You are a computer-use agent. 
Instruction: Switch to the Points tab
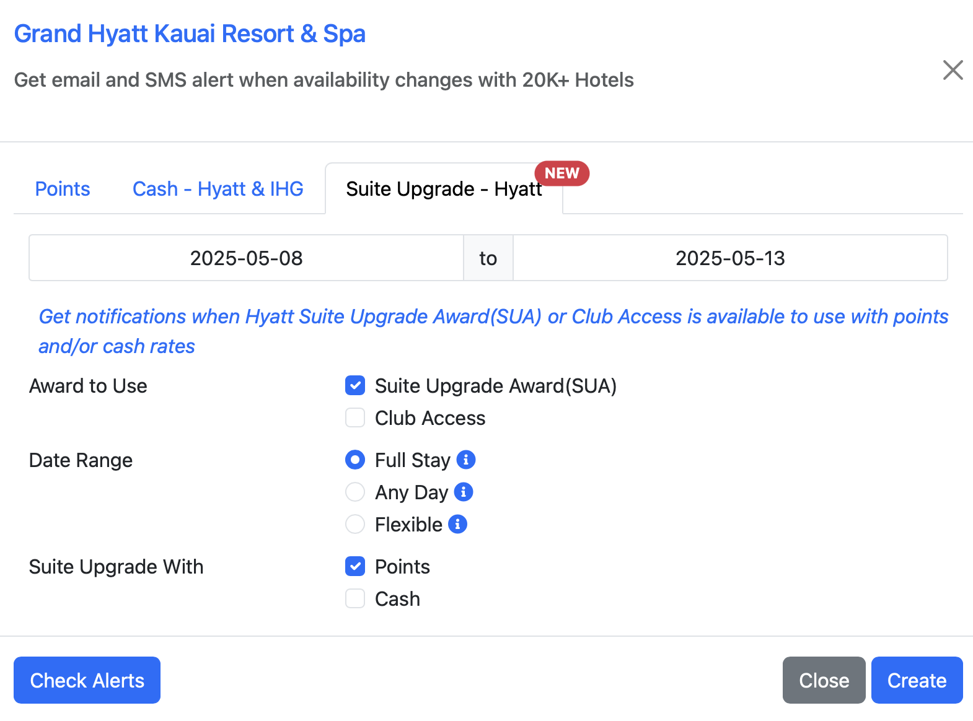63,189
